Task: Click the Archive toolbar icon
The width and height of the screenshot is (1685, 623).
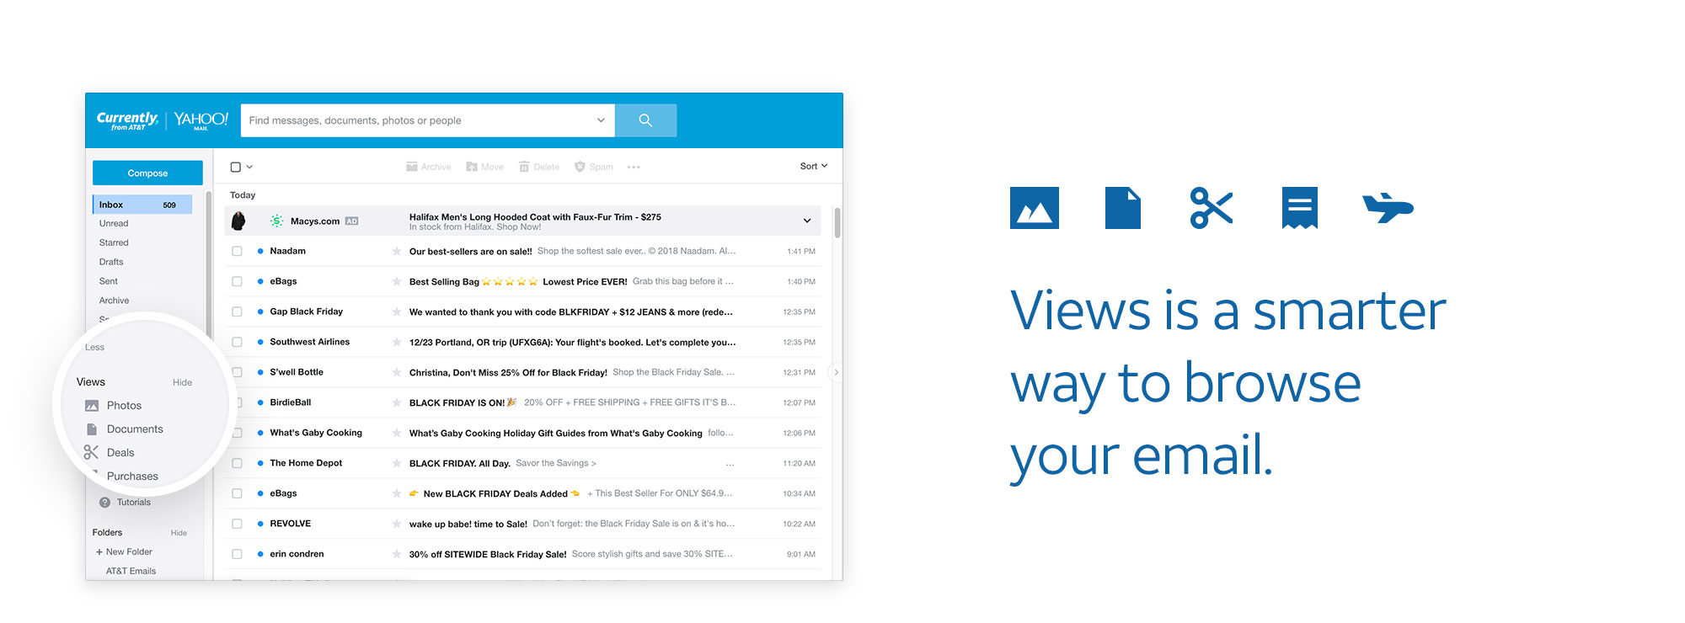Action: pos(412,167)
